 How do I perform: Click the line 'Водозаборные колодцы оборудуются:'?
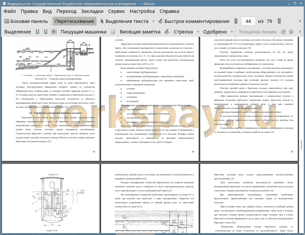click(139, 68)
